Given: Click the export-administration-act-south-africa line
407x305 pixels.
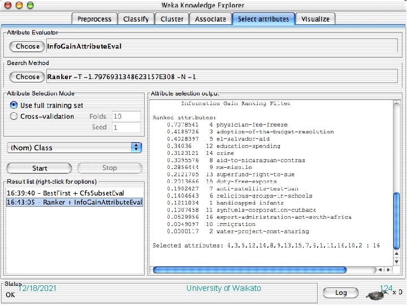Looking at the screenshot, I should coord(259,217).
